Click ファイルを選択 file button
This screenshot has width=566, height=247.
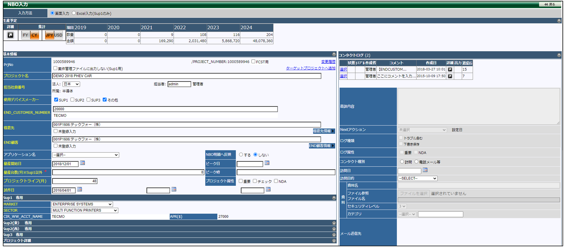[414, 193]
